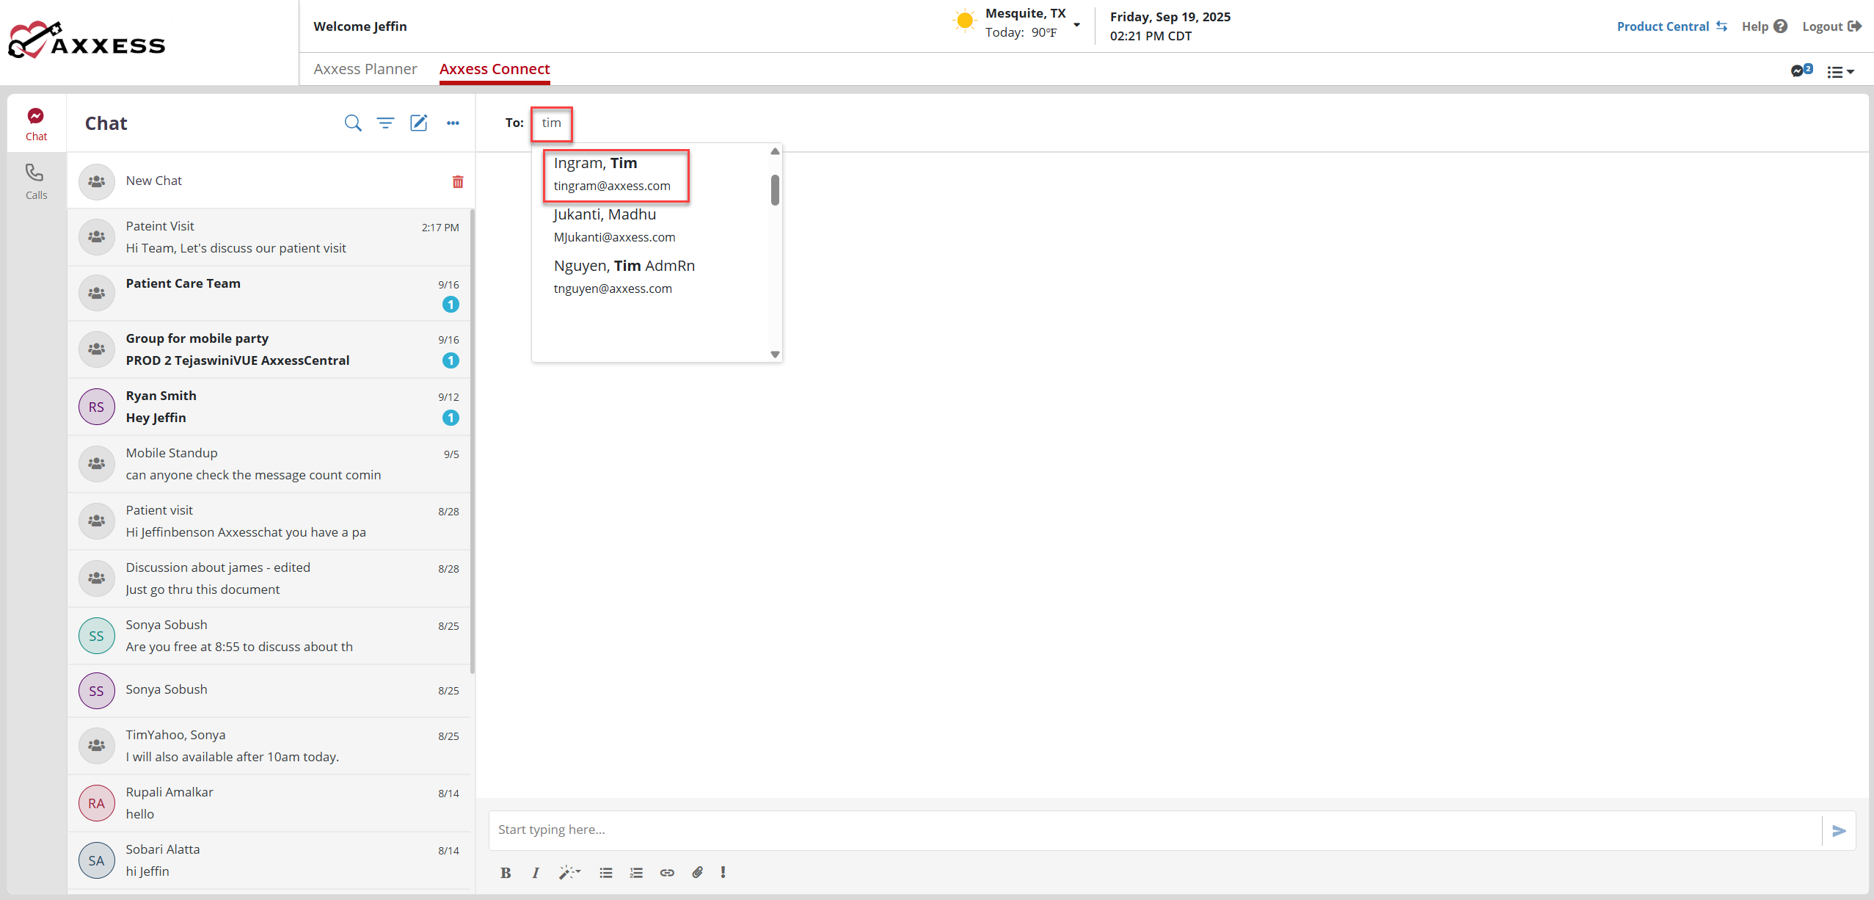Screen dimensions: 1874x900
Task: Open the Calls sidebar section
Action: click(36, 181)
